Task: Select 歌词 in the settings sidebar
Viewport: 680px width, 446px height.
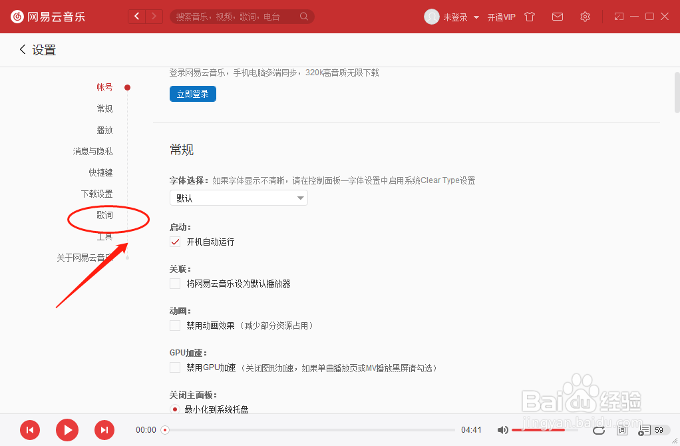Action: tap(105, 214)
